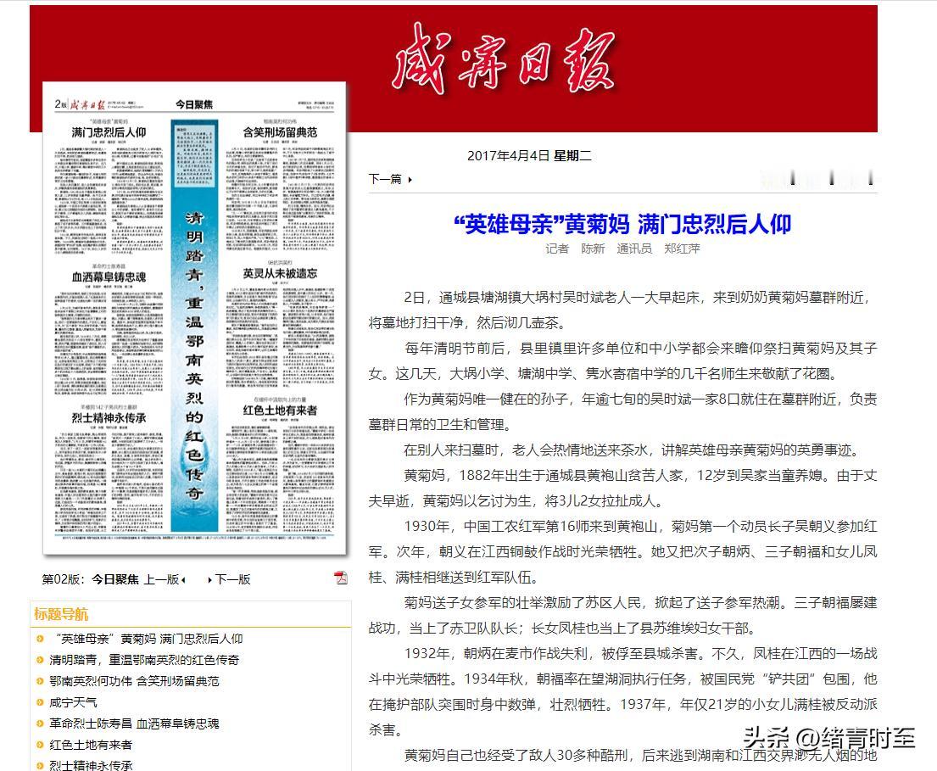Image resolution: width=937 pixels, height=771 pixels.
Task: Click correspondent name 郑红萍 in byline
Action: pyautogui.click(x=682, y=249)
